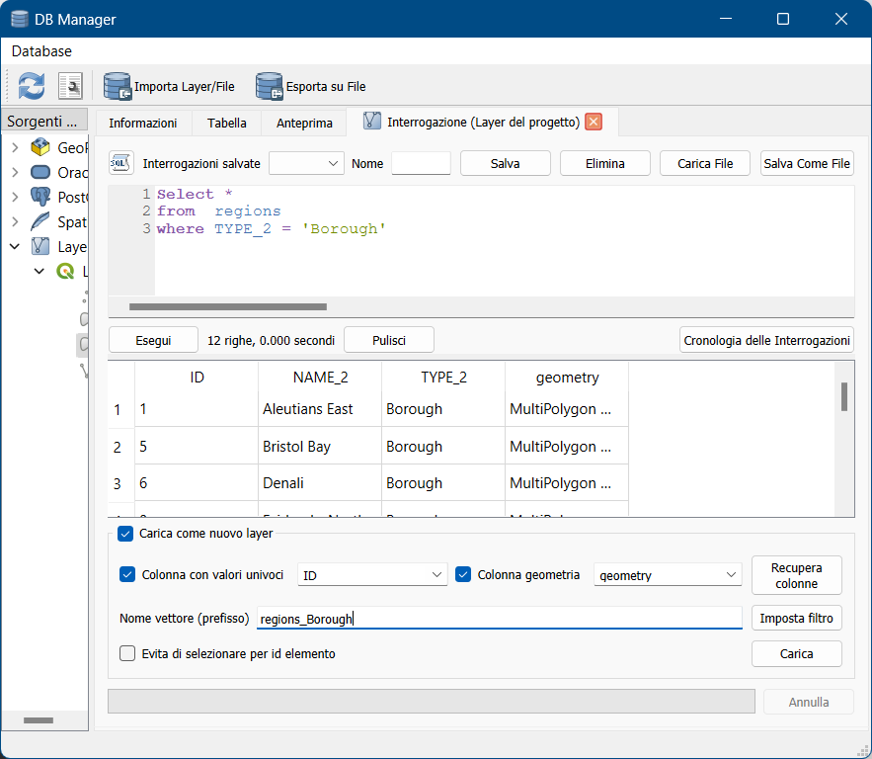Image resolution: width=872 pixels, height=759 pixels.
Task: Switch to the Anteprima tab
Action: [304, 123]
